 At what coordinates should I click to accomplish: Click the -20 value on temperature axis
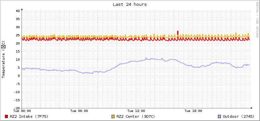coord(17,108)
